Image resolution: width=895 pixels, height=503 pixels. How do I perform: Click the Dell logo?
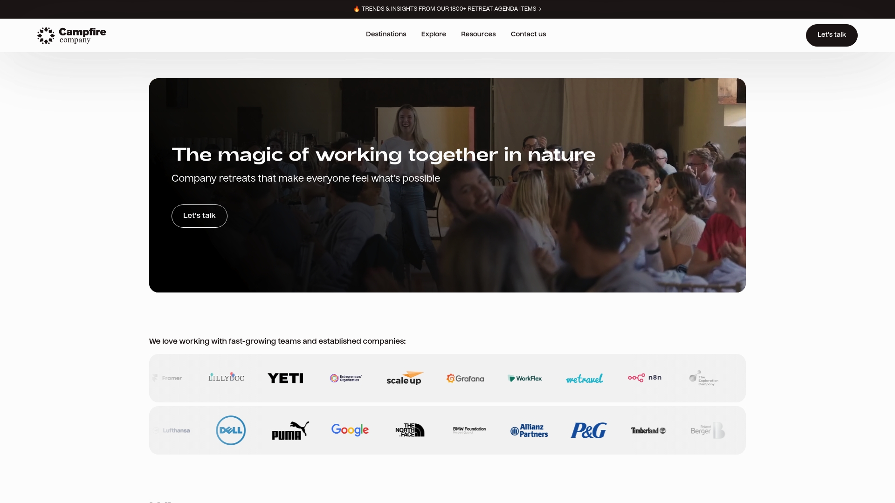coord(231,430)
